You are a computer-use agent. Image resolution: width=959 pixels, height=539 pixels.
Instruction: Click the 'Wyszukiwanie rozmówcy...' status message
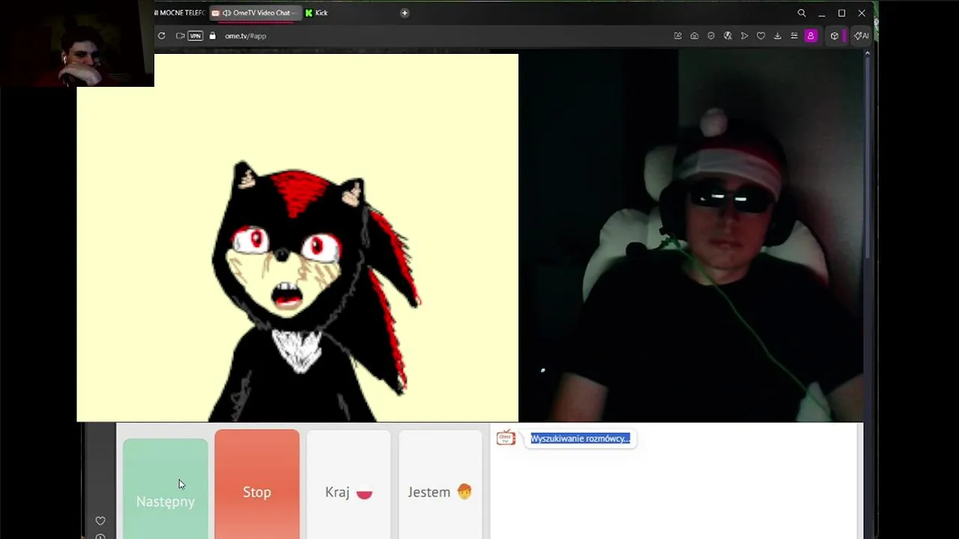click(581, 439)
